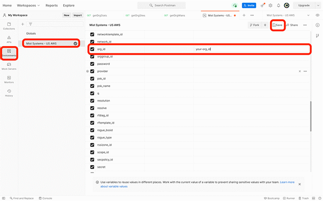
Task: Toggle the psk_name variable checkbox
Action: 92,86
